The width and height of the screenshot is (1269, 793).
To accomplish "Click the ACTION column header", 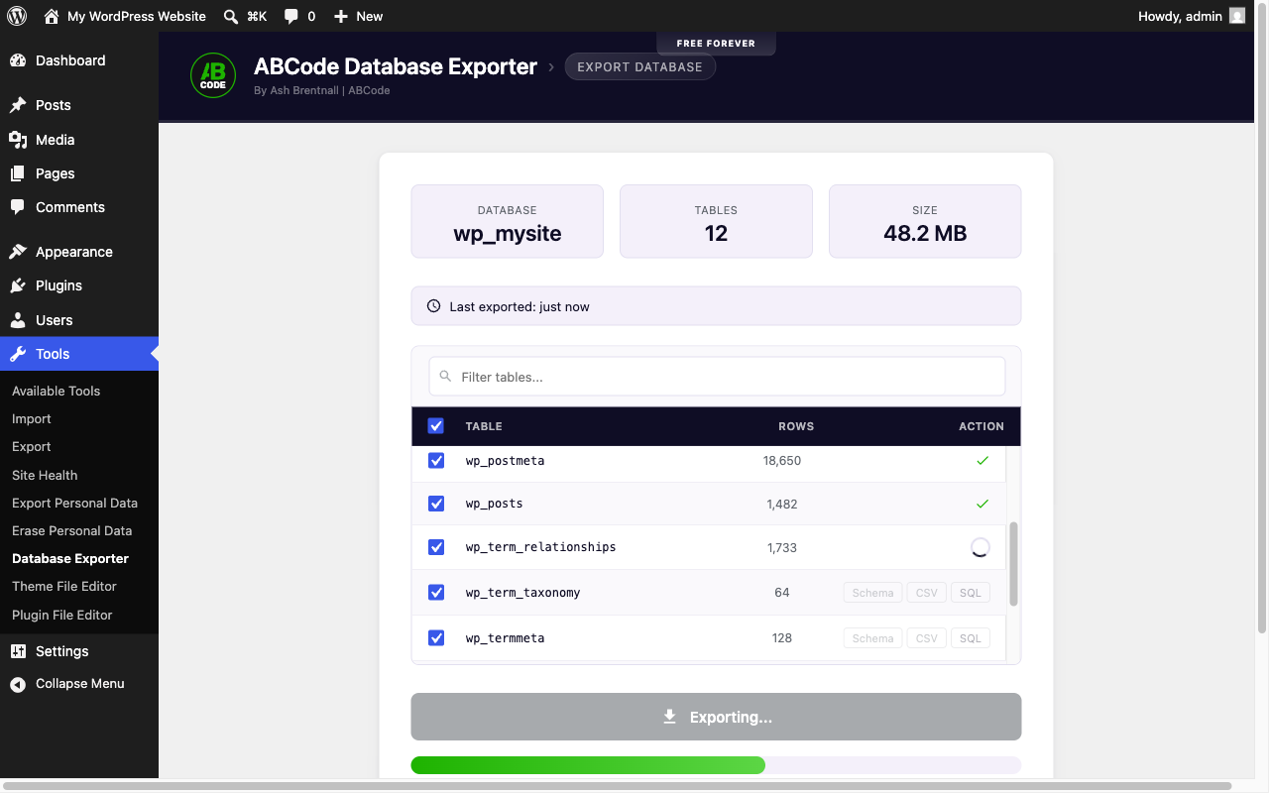I will click(981, 426).
